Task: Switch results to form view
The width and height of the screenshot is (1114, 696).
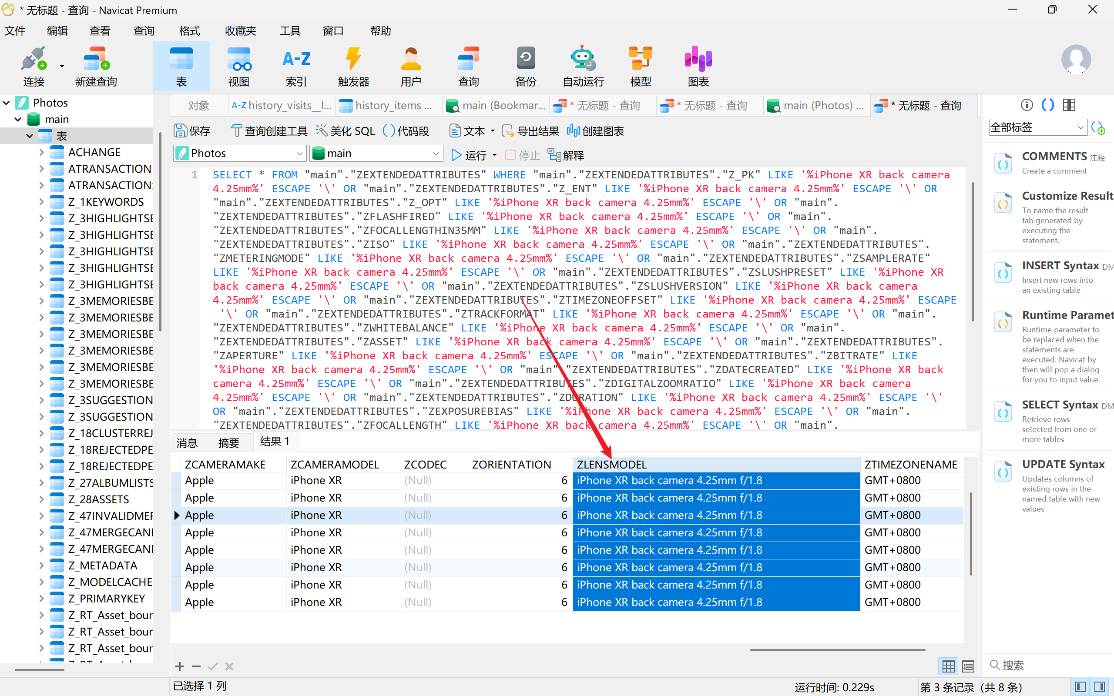Action: coord(968,666)
